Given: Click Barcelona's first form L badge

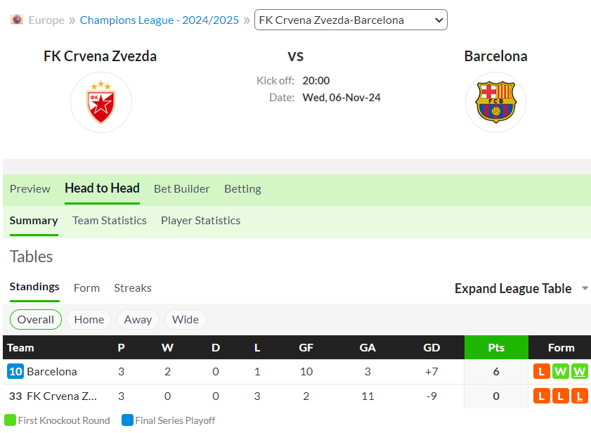Looking at the screenshot, I should pos(542,372).
